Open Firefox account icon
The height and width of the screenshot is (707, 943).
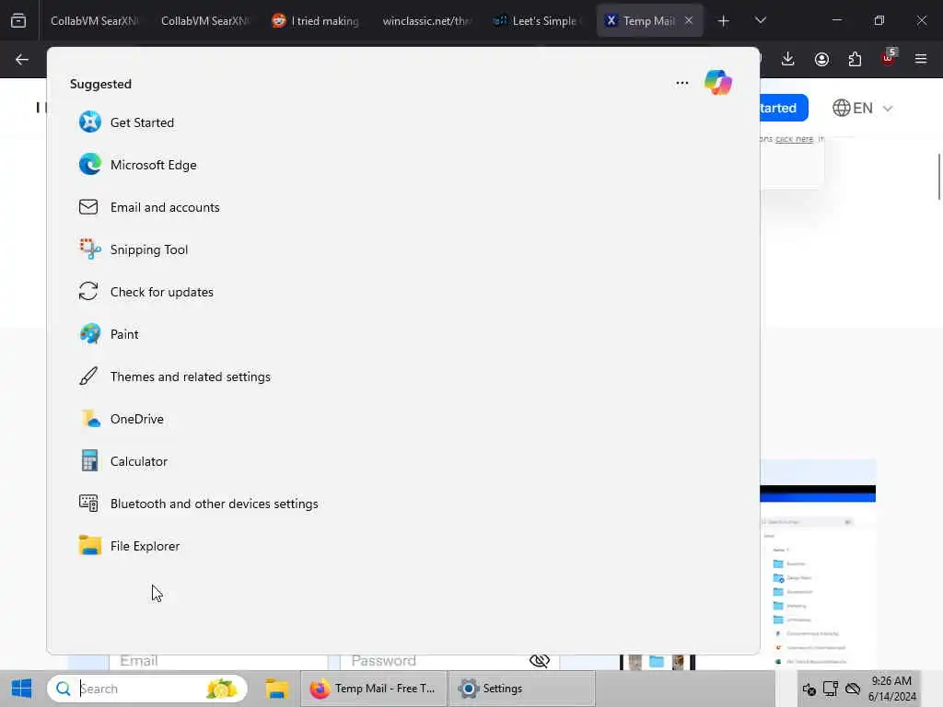click(821, 59)
